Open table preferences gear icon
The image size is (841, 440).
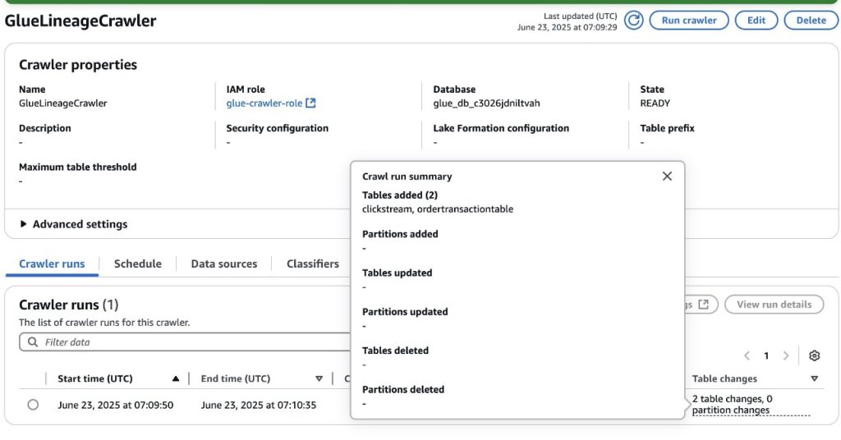[x=814, y=356]
